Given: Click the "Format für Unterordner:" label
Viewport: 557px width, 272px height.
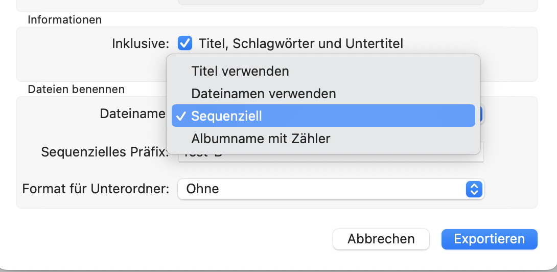Looking at the screenshot, I should [96, 189].
